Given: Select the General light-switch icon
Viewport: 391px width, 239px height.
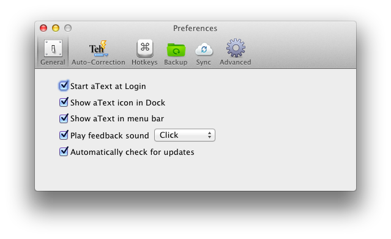Looking at the screenshot, I should [53, 48].
